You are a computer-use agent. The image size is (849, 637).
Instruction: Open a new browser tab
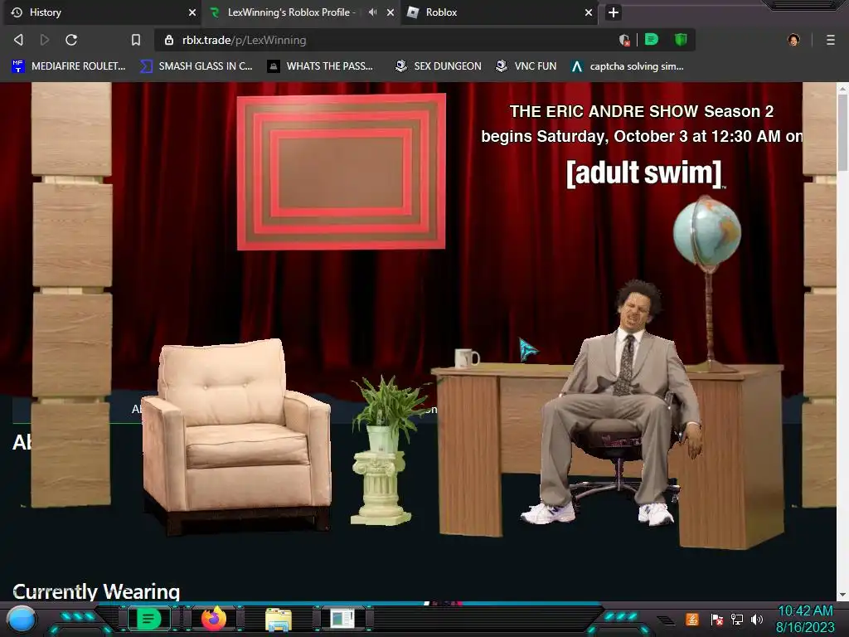click(x=613, y=12)
